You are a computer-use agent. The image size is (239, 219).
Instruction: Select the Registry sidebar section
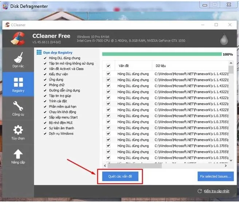pyautogui.click(x=18, y=84)
